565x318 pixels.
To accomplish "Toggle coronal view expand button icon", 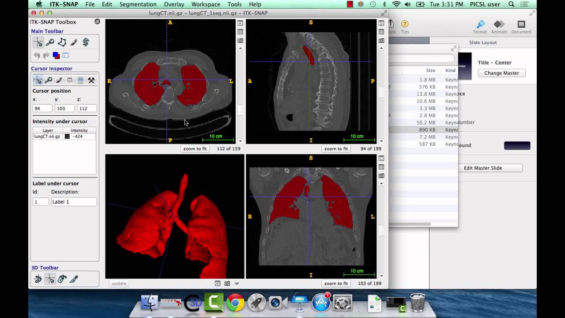I will (381, 158).
